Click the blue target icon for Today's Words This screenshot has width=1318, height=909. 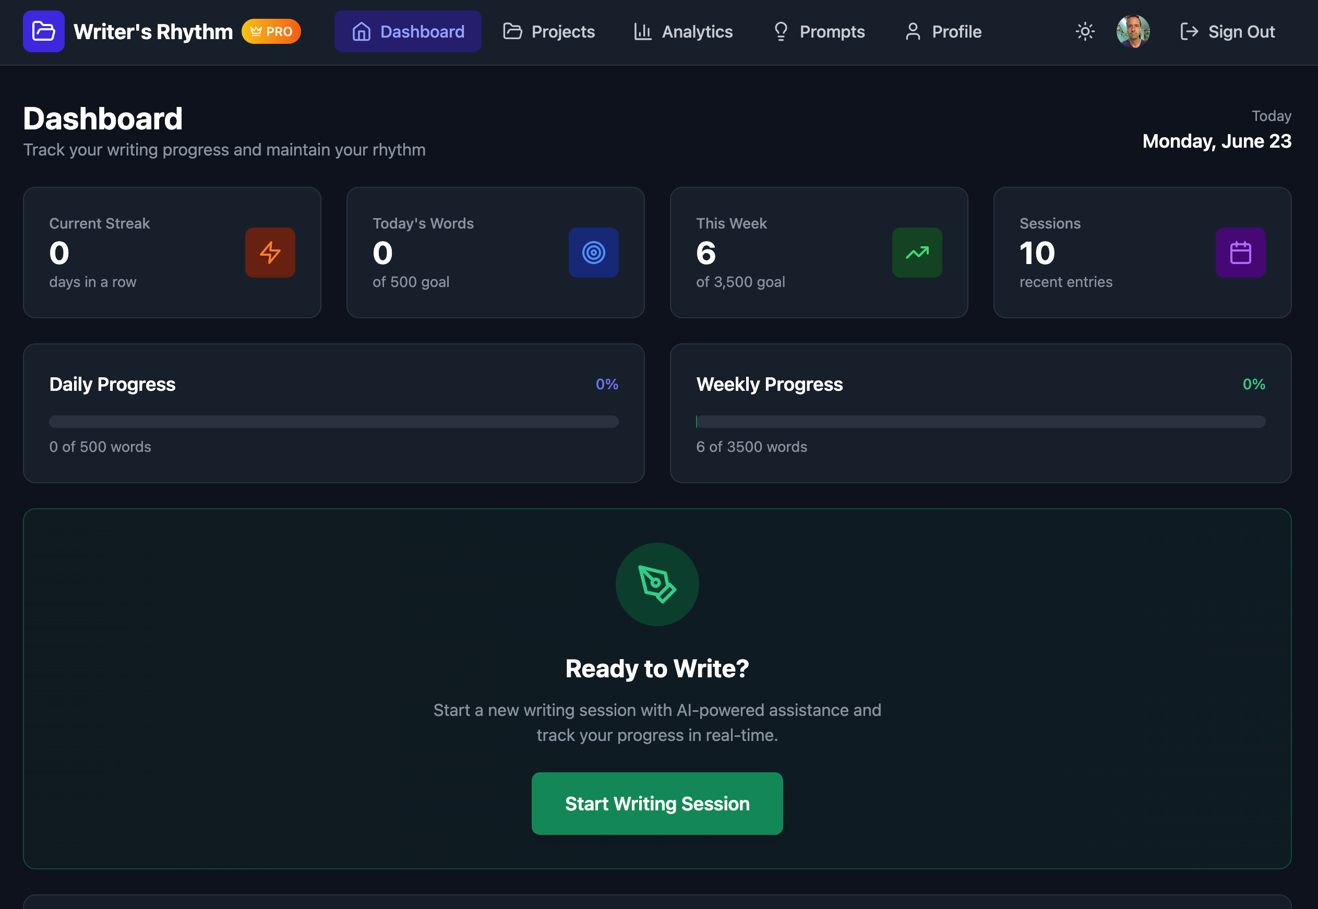pyautogui.click(x=593, y=253)
